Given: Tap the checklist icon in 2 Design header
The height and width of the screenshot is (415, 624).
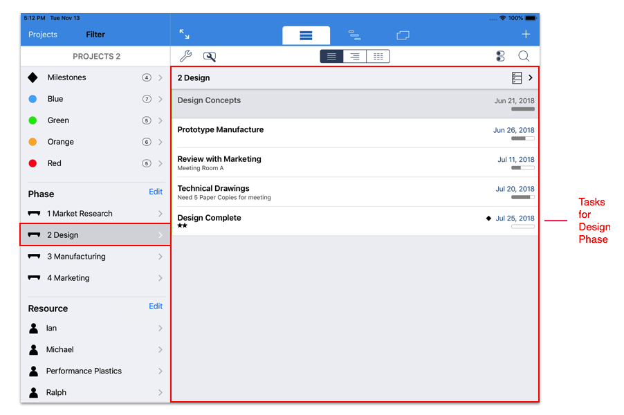Looking at the screenshot, I should tap(517, 78).
